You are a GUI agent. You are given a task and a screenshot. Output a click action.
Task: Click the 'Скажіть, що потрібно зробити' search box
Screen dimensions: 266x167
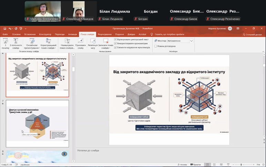pyautogui.click(x=169, y=34)
